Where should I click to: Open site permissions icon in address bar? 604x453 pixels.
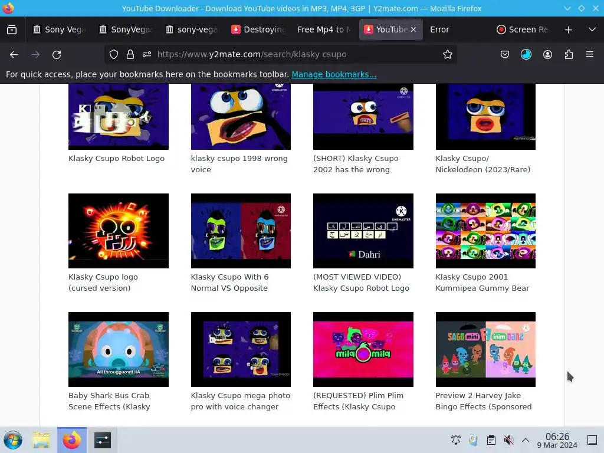147,55
